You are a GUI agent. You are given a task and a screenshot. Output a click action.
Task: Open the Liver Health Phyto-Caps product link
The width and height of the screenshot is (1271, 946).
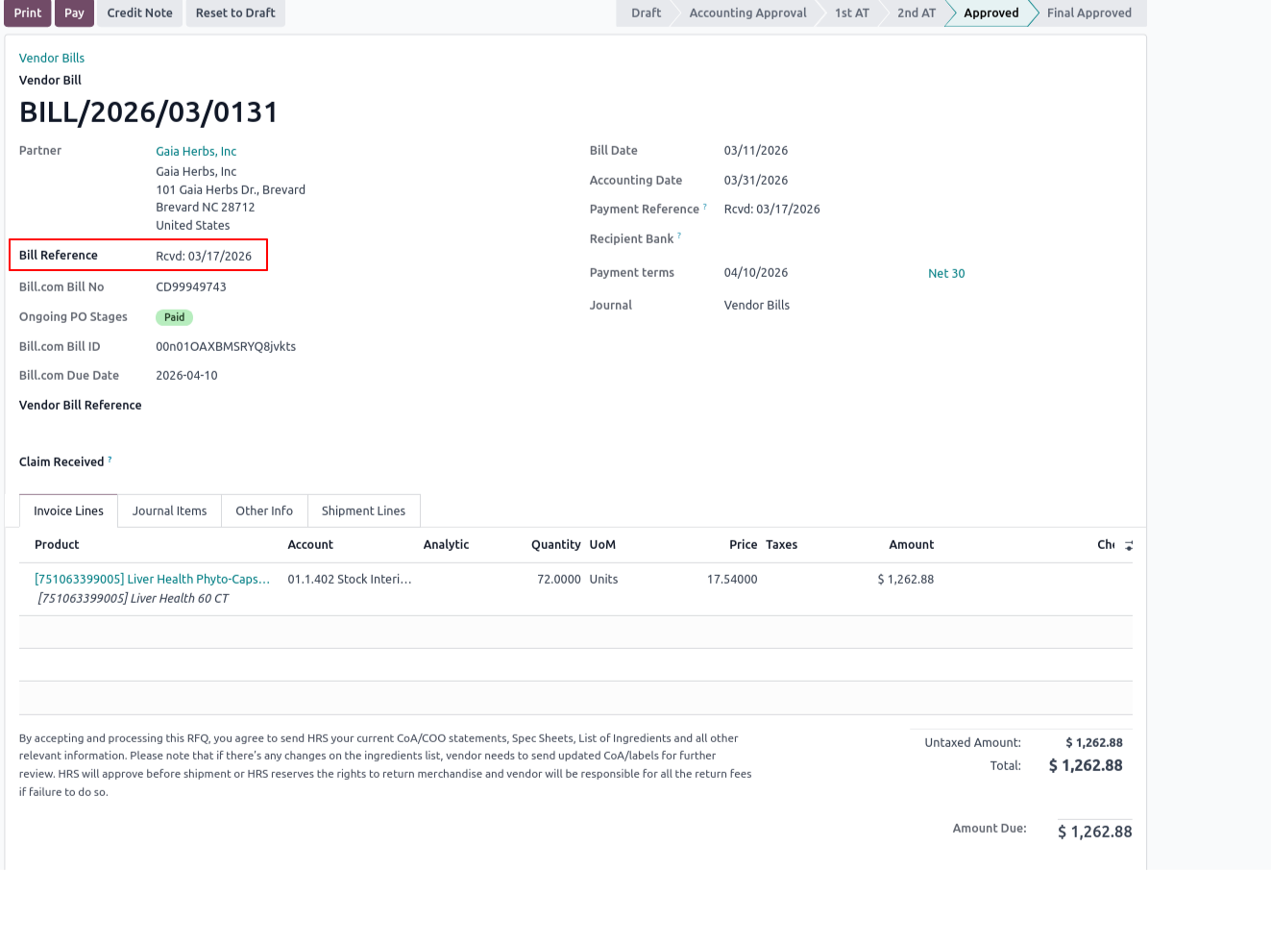coord(152,579)
